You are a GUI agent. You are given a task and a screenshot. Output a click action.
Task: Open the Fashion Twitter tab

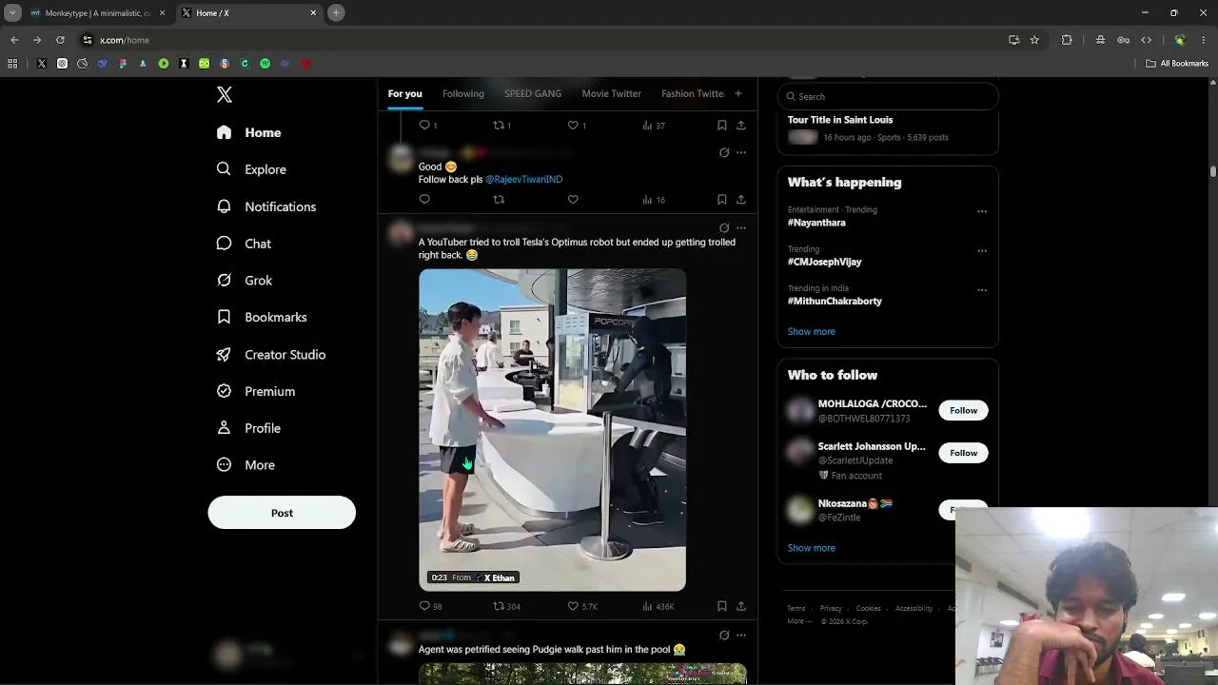pyautogui.click(x=693, y=93)
